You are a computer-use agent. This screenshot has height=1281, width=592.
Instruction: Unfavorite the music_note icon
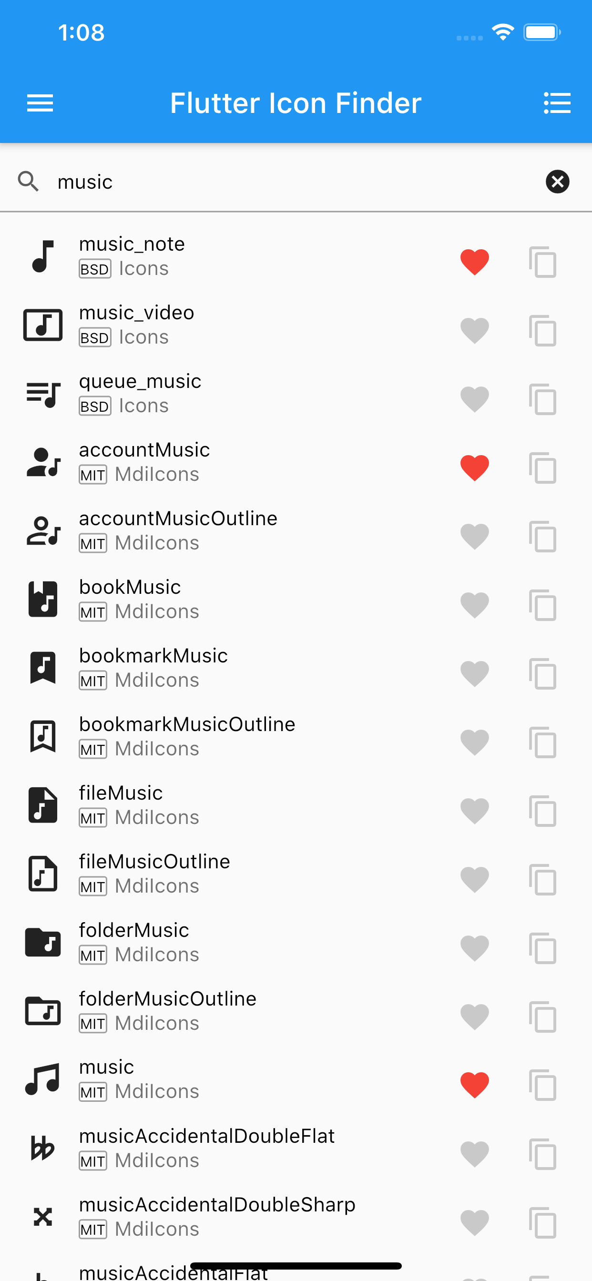(475, 262)
